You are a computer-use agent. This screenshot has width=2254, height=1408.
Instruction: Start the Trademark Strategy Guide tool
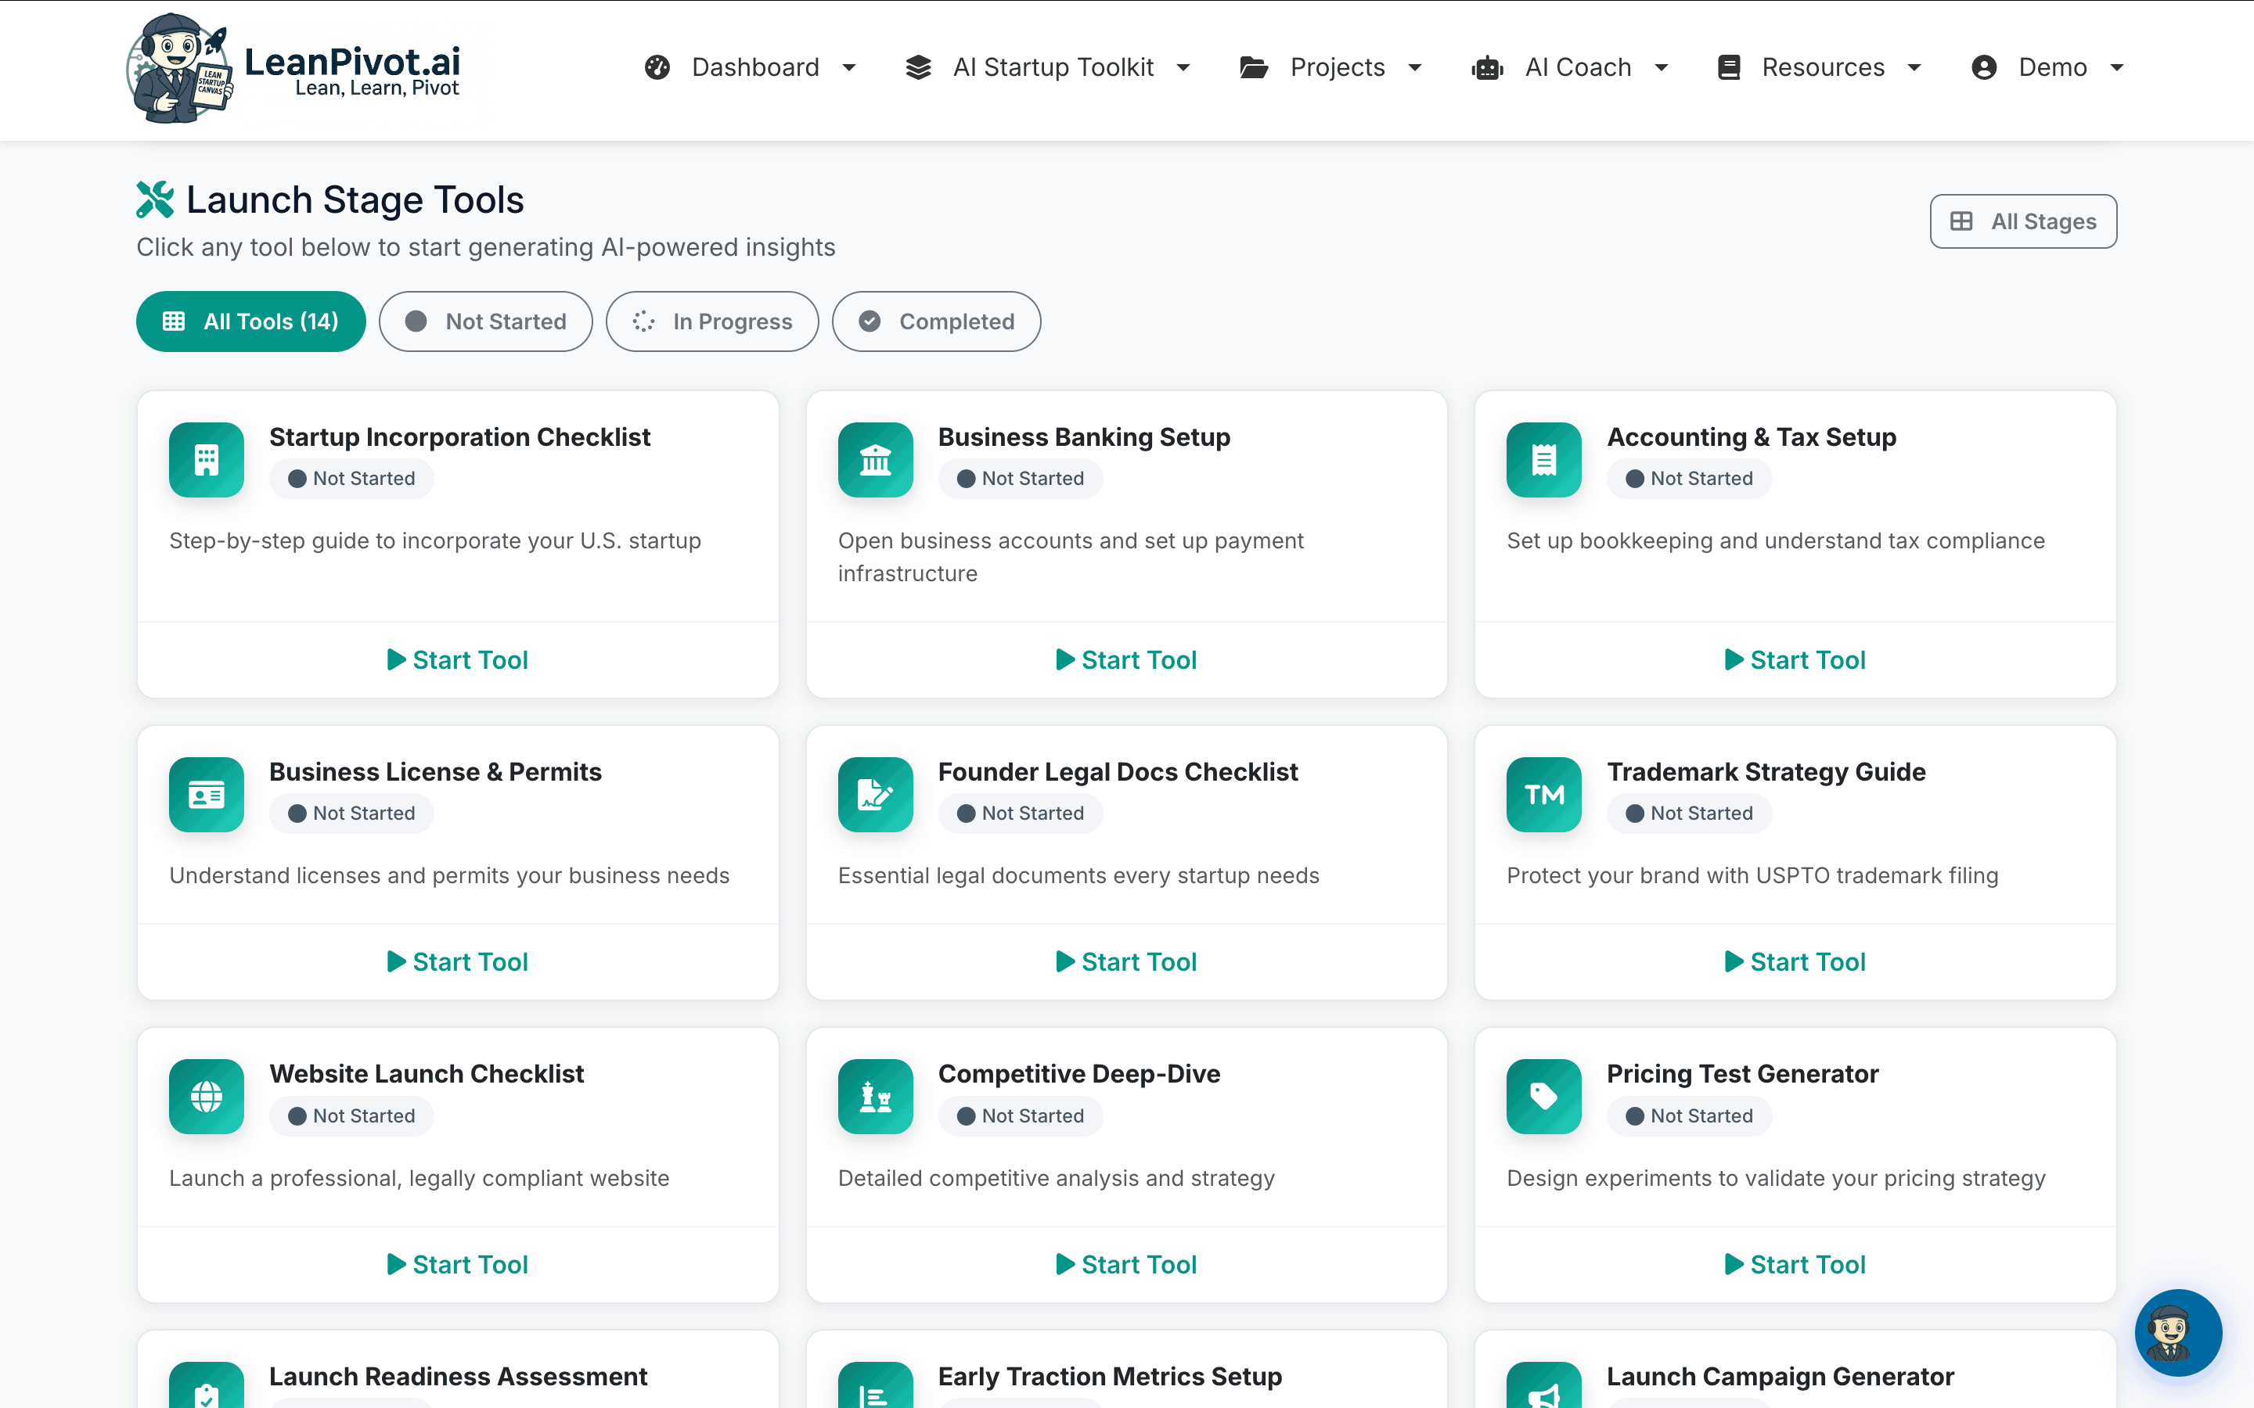(1795, 961)
